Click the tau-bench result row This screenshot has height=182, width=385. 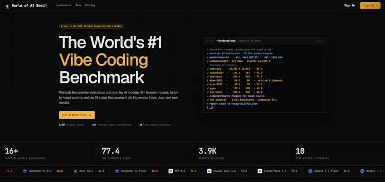pos(234,92)
